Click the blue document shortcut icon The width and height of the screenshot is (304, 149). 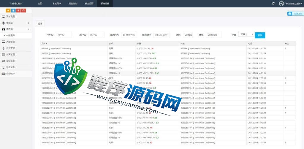coord(13,10)
